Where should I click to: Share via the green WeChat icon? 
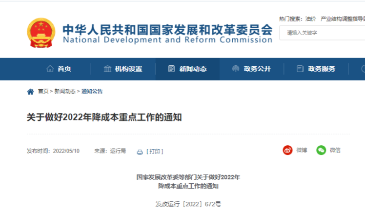[x=321, y=150]
